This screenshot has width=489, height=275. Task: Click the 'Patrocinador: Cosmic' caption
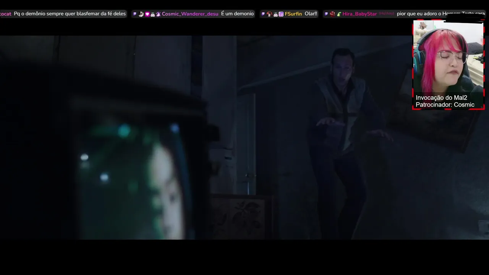pyautogui.click(x=445, y=105)
